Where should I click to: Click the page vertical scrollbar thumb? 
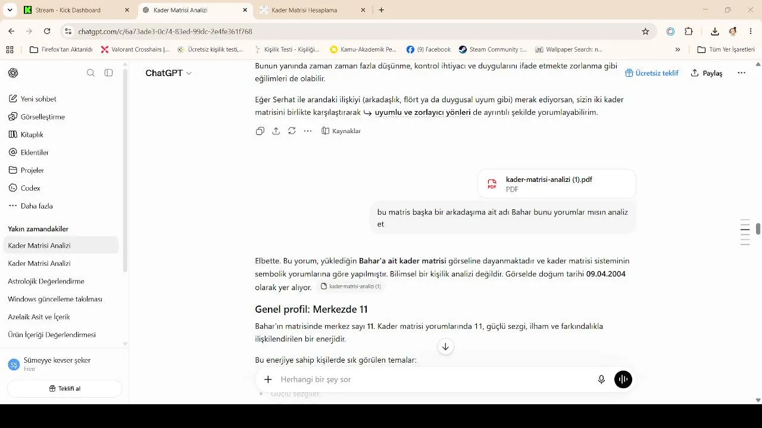(758, 229)
